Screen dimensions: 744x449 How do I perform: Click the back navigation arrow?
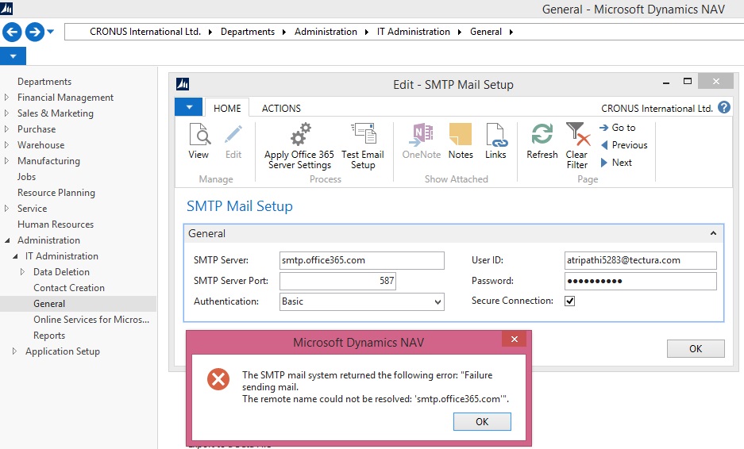(12, 32)
